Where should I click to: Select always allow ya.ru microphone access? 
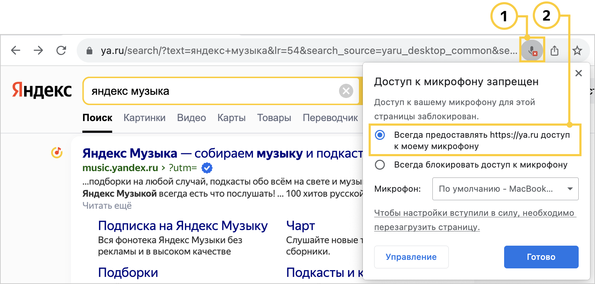pos(380,135)
